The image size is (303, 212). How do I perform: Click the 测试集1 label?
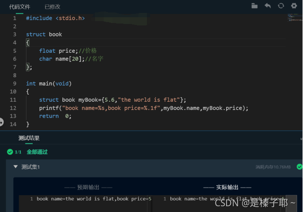[x=31, y=167]
